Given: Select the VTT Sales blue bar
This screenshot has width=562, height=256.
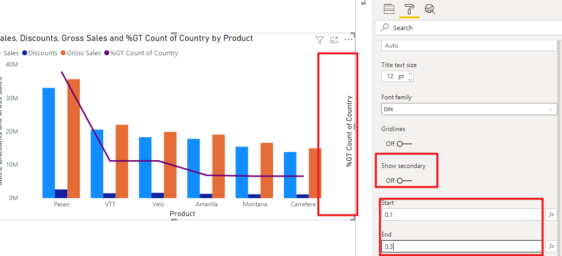Looking at the screenshot, I should coord(97,164).
